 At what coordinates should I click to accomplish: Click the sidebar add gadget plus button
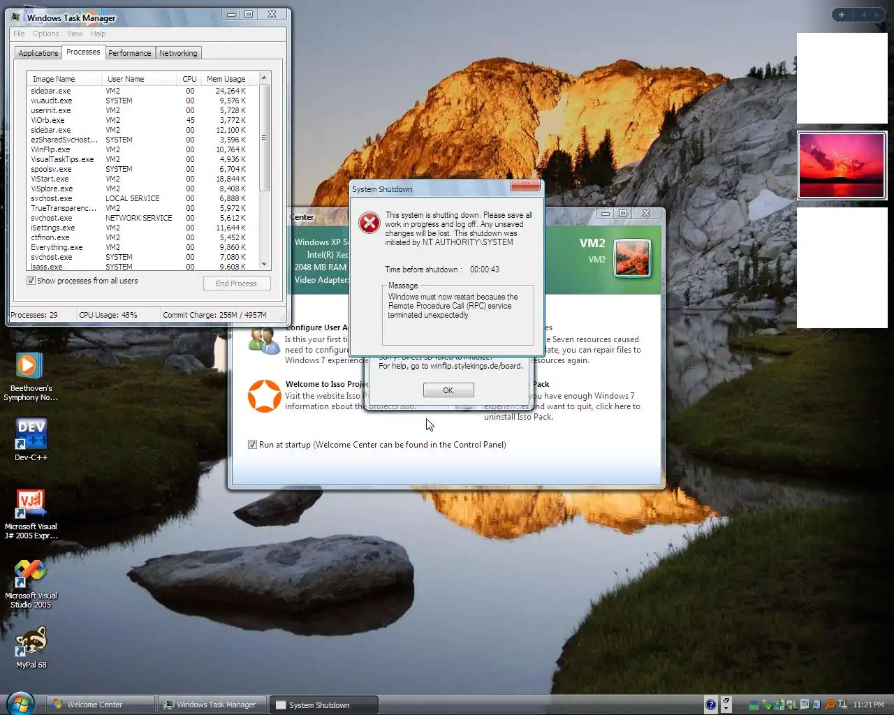click(x=842, y=15)
